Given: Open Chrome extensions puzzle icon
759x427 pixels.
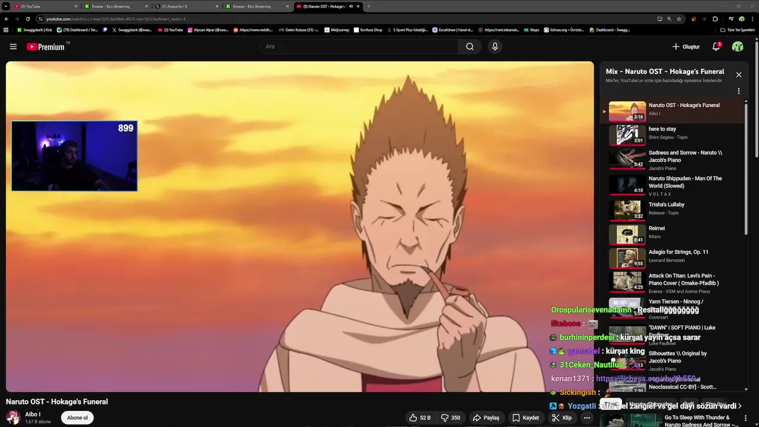Looking at the screenshot, I should coord(715,18).
